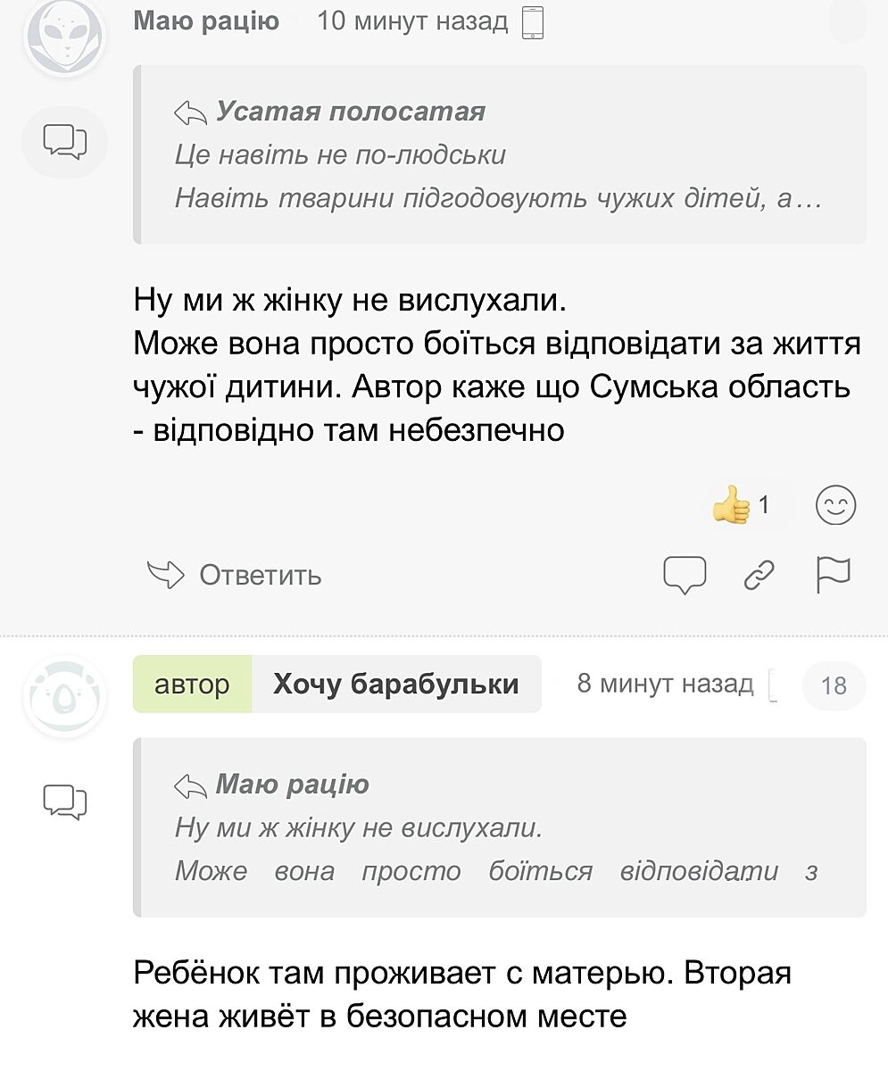Image resolution: width=888 pixels, height=1071 pixels.
Task: Open the Хочу барабульки username
Action: pos(395,685)
